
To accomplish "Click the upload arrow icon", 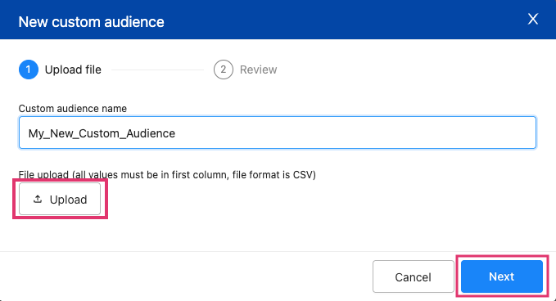I will click(38, 199).
